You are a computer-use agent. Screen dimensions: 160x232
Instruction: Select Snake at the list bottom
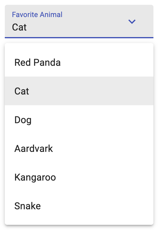click(79, 206)
